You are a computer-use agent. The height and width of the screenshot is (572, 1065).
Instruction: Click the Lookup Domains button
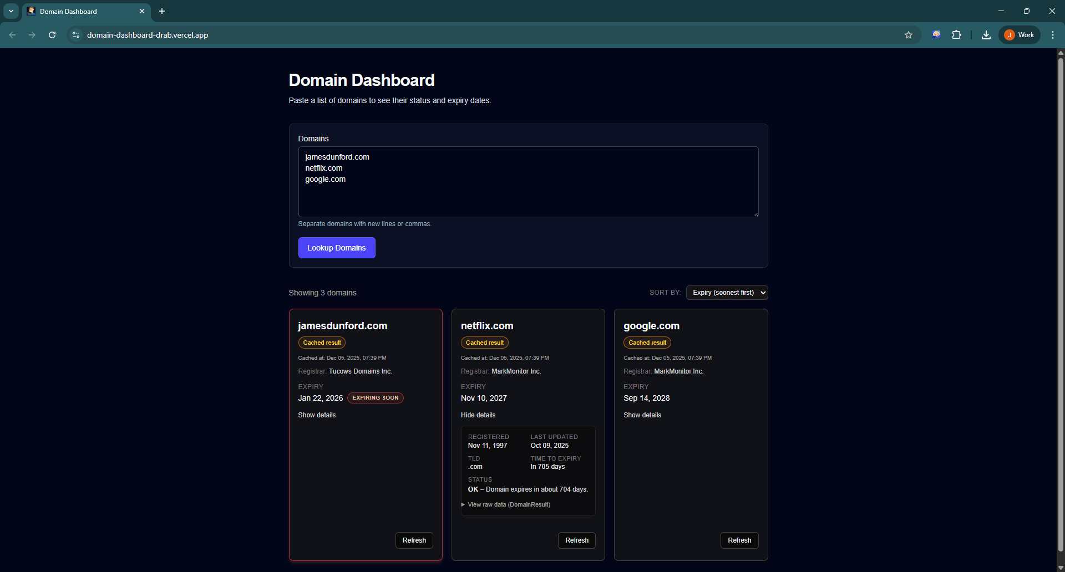(x=336, y=247)
